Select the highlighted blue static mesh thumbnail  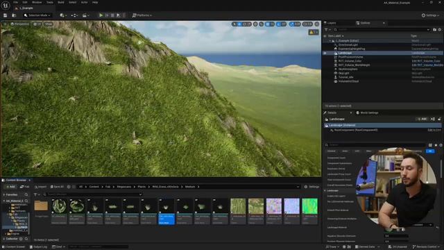pos(166,211)
